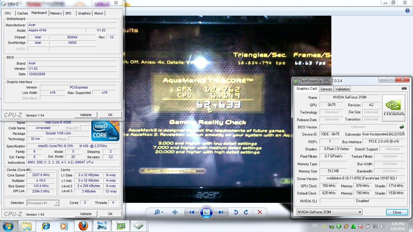The height and width of the screenshot is (232, 413).
Task: Click the HM55 southbridge value
Action: [x=72, y=43]
